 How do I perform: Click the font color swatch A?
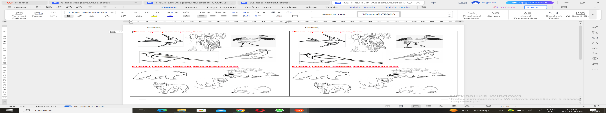click(x=170, y=16)
